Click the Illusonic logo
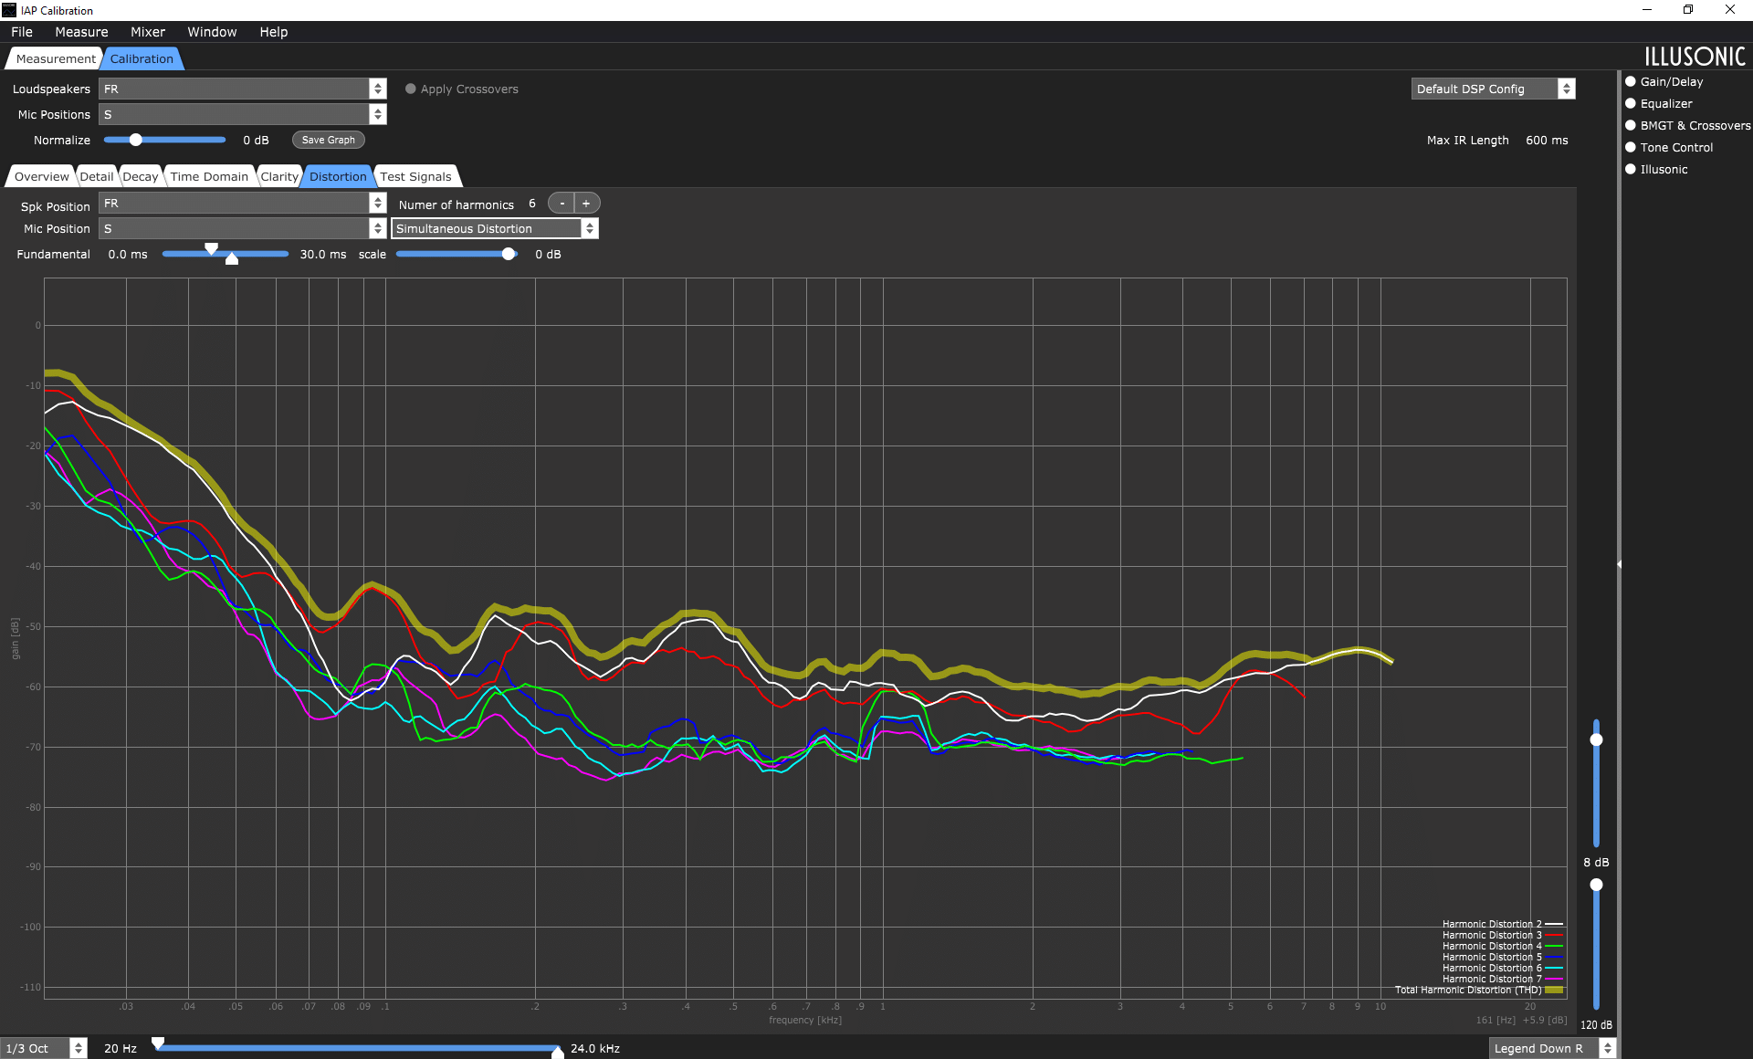 (1695, 57)
